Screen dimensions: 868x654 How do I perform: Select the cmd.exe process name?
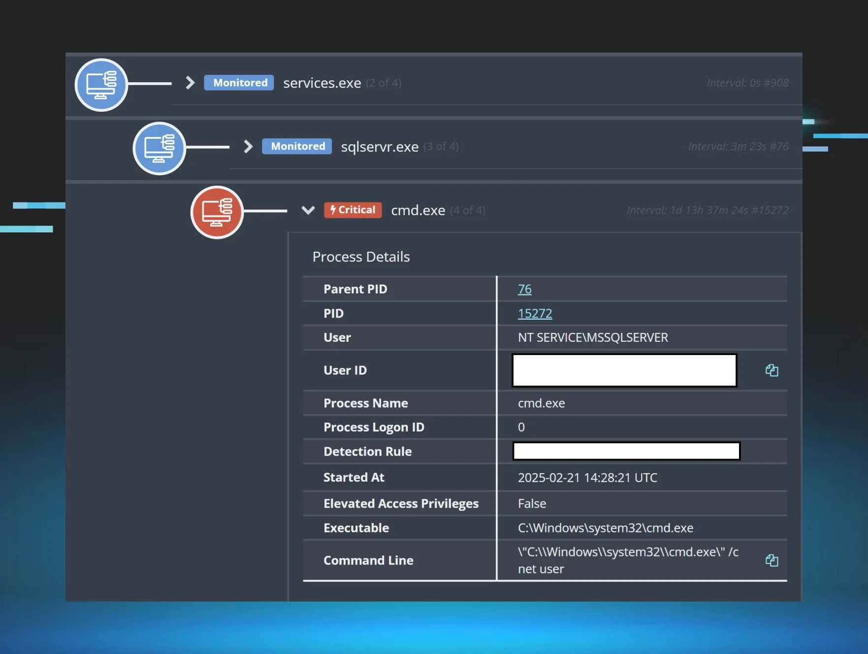pos(418,210)
